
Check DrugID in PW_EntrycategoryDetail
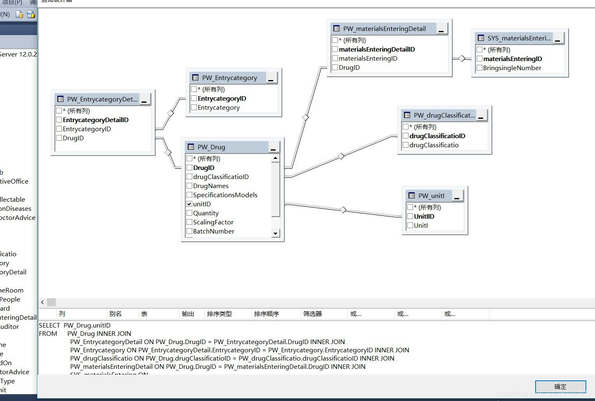pyautogui.click(x=59, y=138)
